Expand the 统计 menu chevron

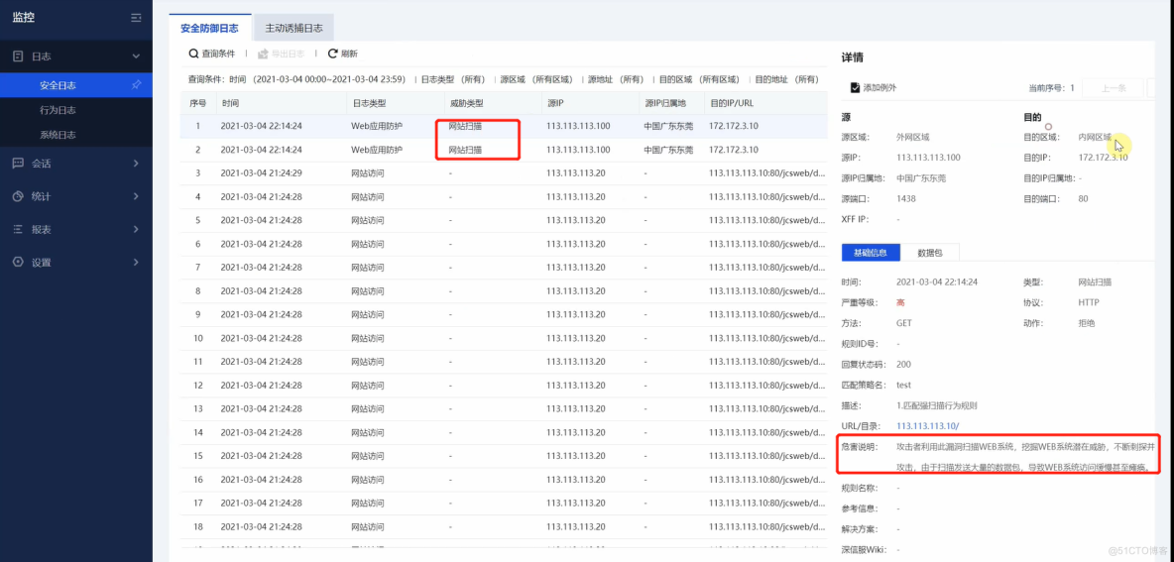136,197
